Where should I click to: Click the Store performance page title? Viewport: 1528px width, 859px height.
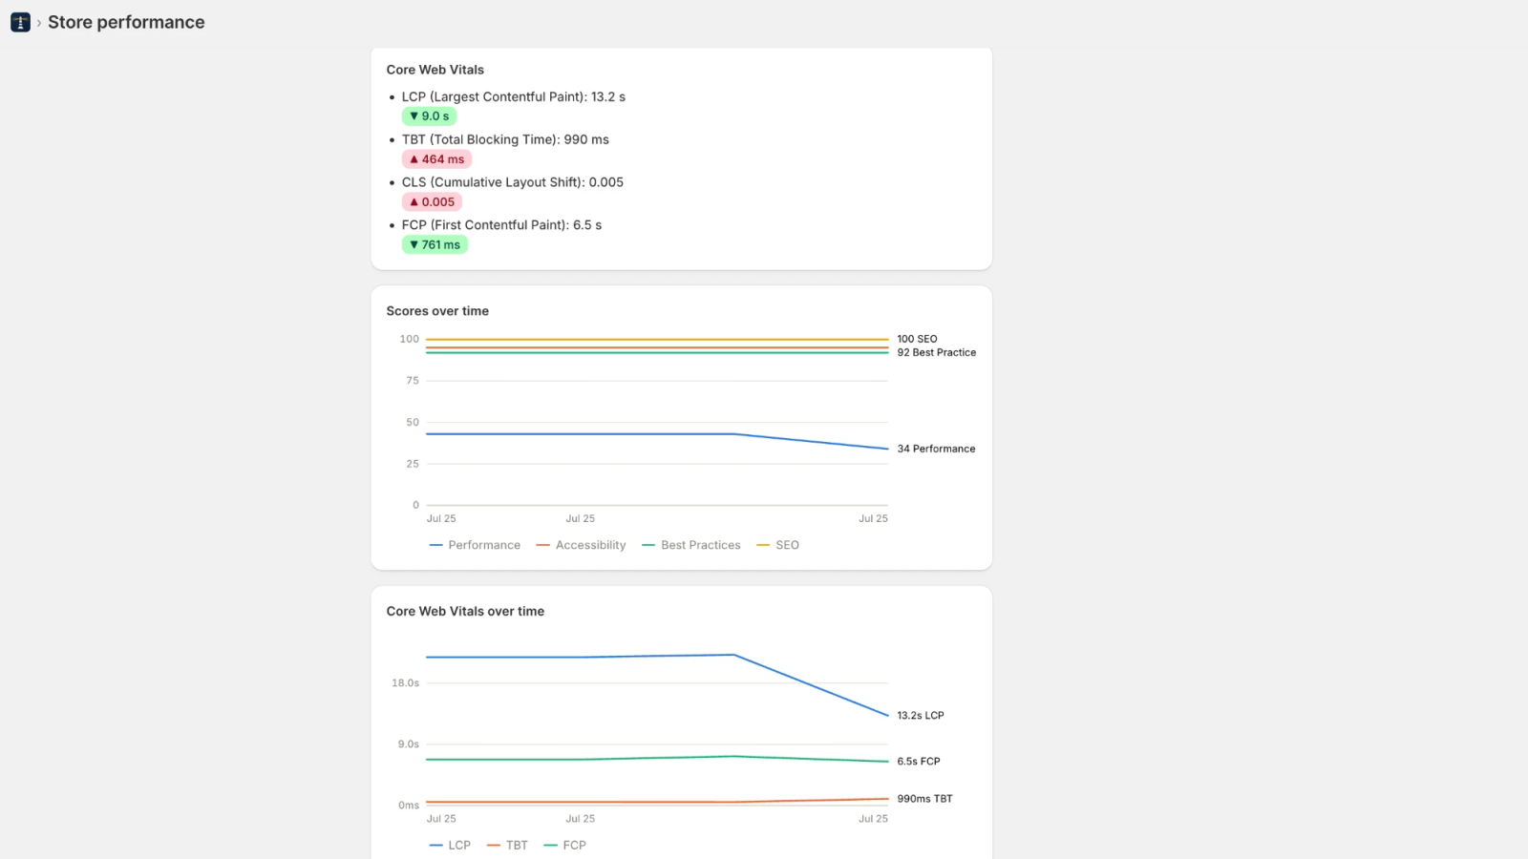126,22
